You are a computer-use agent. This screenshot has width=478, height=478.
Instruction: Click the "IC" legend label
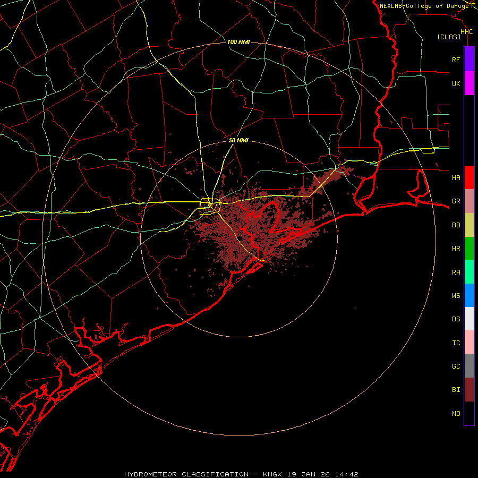point(456,343)
